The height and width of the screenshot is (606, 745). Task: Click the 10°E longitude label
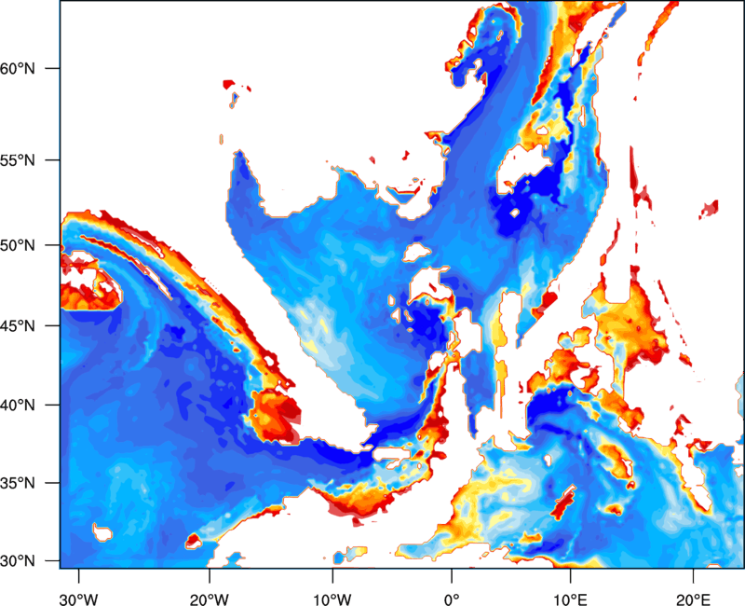pyautogui.click(x=570, y=599)
